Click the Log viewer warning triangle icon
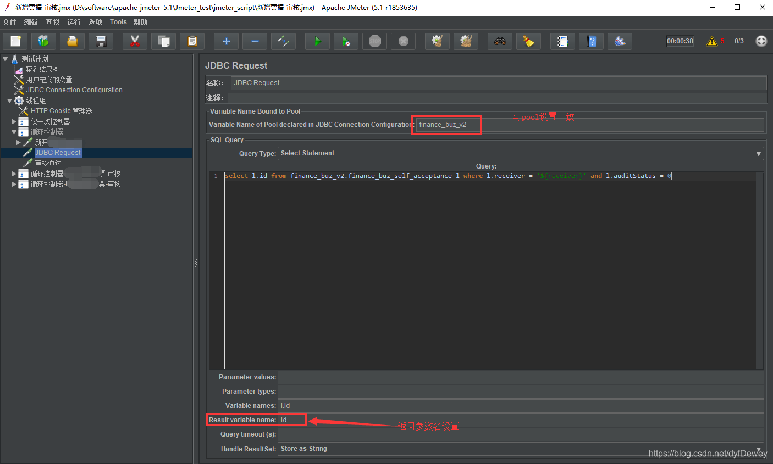 pyautogui.click(x=712, y=41)
